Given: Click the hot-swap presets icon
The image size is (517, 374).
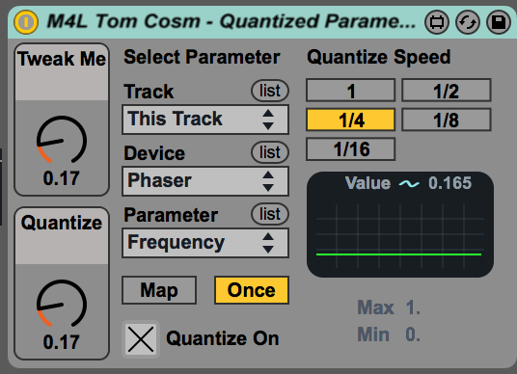Looking at the screenshot, I should coord(468,22).
